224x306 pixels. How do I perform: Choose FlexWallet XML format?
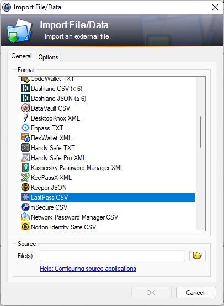pyautogui.click(x=51, y=138)
